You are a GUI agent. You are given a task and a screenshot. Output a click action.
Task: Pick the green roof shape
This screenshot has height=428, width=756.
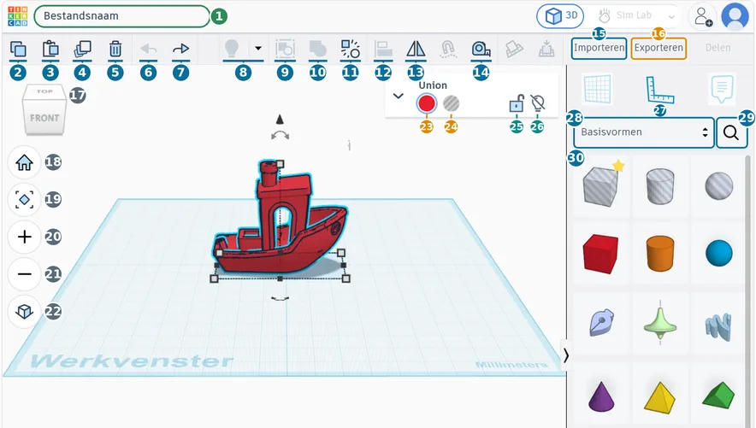tap(719, 396)
